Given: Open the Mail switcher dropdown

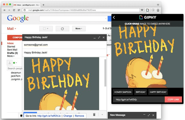Looking at the screenshot, I should pos(11,29).
